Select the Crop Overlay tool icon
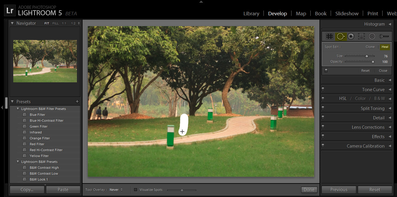 (x=330, y=36)
